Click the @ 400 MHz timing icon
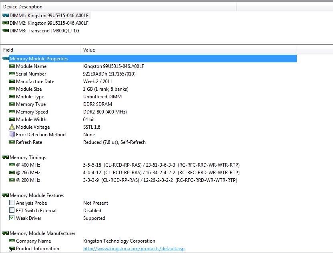333x253 pixels. point(12,165)
